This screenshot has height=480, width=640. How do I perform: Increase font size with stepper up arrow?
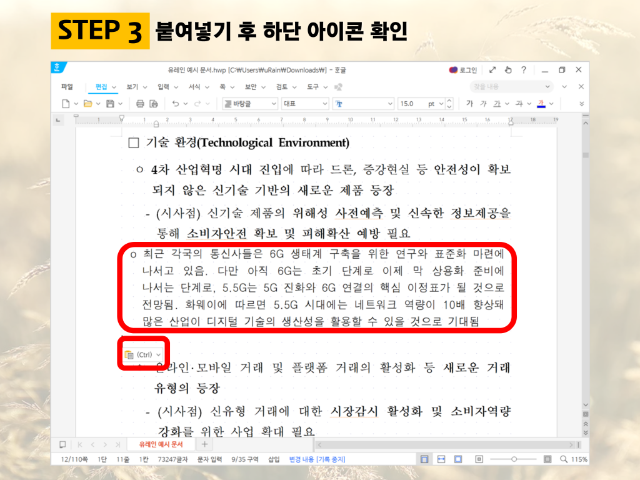tap(449, 101)
